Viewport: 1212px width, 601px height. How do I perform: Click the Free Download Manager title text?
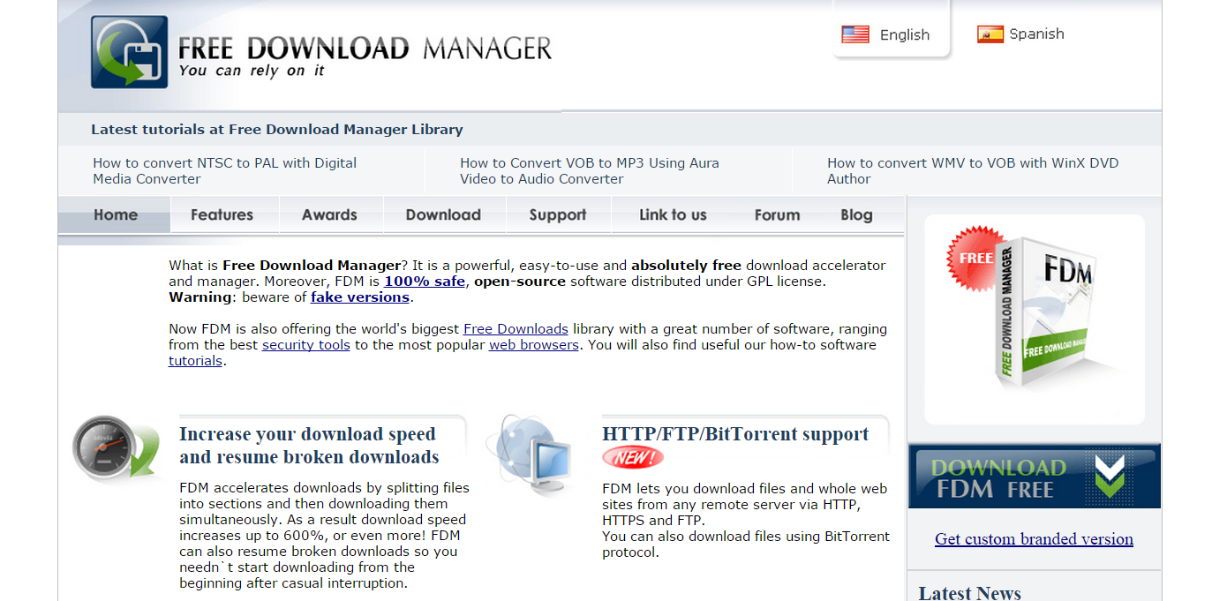[x=365, y=49]
